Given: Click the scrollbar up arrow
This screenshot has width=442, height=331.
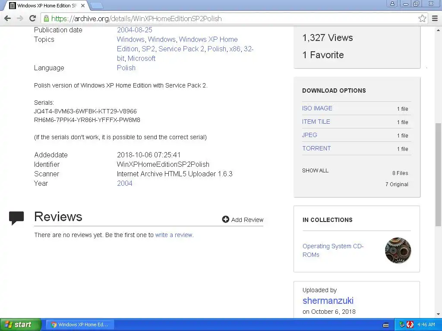Looking at the screenshot, I should click(439, 30).
